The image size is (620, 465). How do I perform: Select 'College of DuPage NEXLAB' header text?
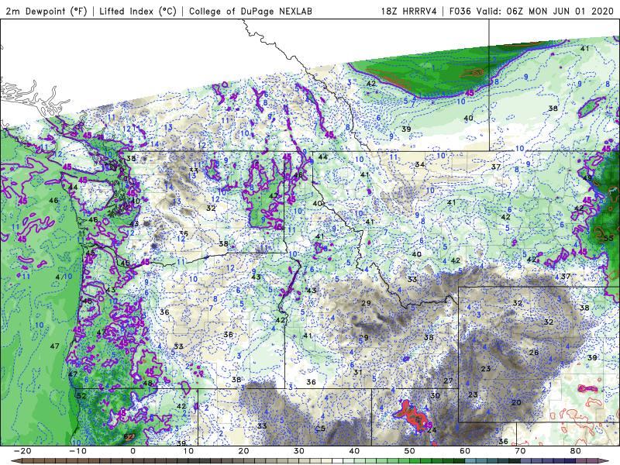pos(250,11)
